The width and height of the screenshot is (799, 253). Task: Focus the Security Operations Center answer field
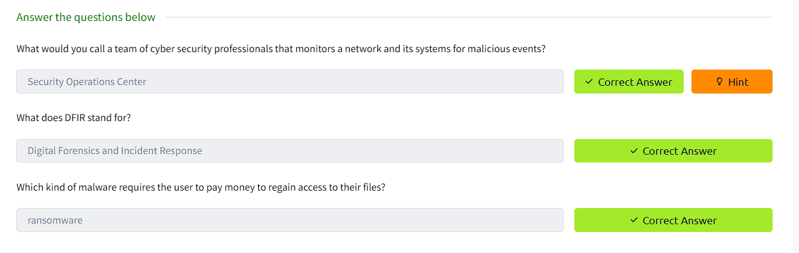(x=290, y=82)
